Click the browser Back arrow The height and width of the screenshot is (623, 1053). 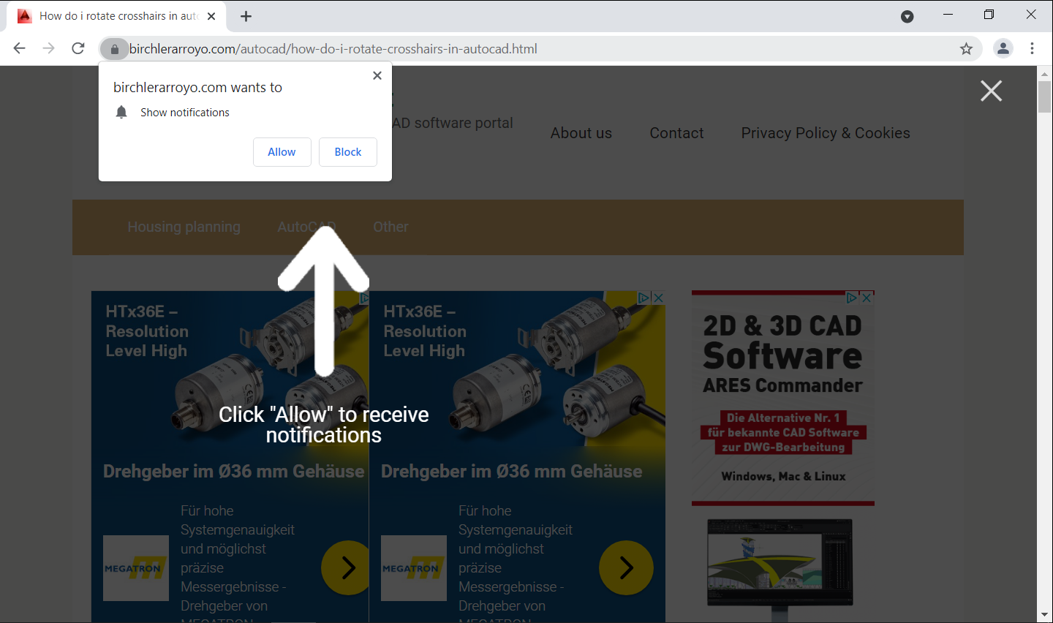(20, 48)
